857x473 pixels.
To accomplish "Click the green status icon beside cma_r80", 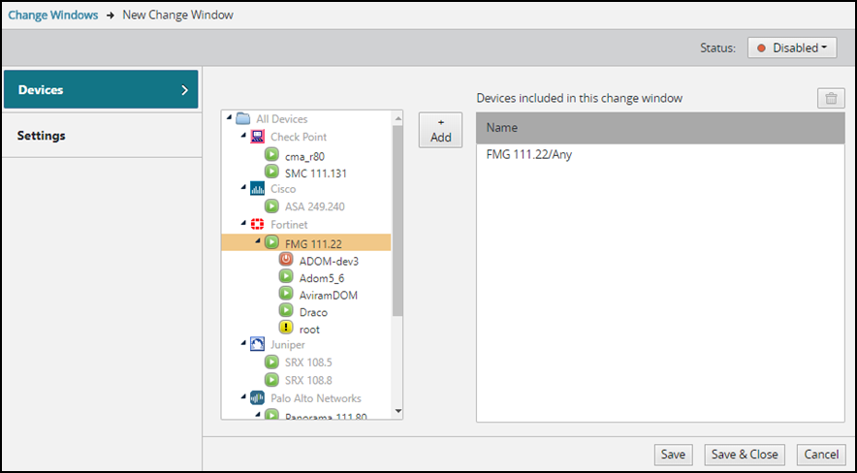I will 271,155.
